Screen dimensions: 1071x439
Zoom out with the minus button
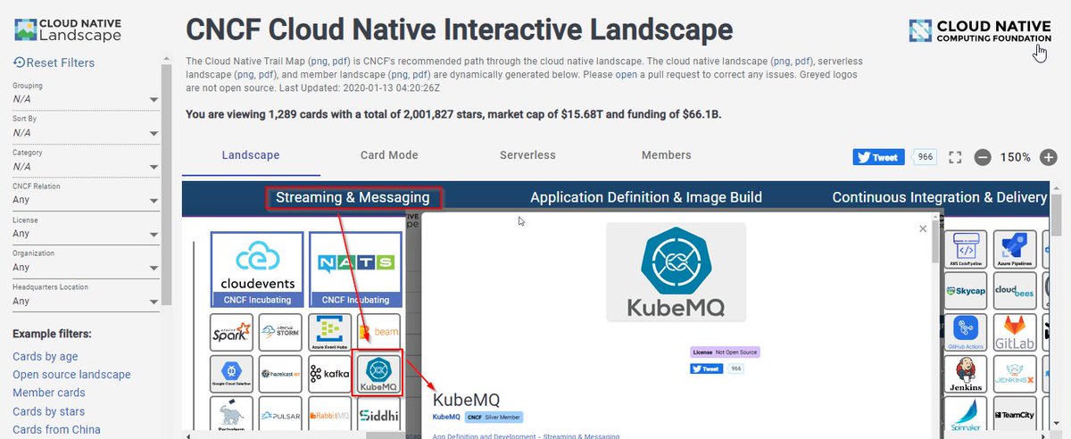(983, 157)
